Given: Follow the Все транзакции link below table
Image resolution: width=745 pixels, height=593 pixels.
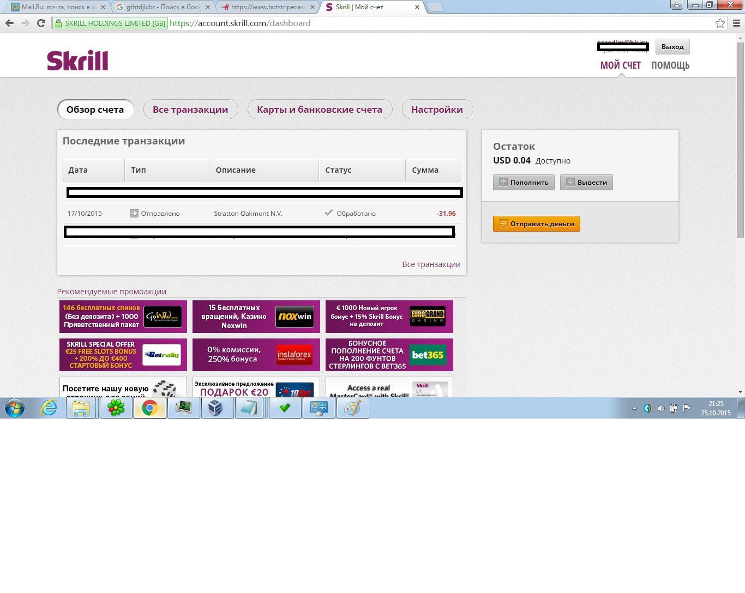Looking at the screenshot, I should (431, 264).
